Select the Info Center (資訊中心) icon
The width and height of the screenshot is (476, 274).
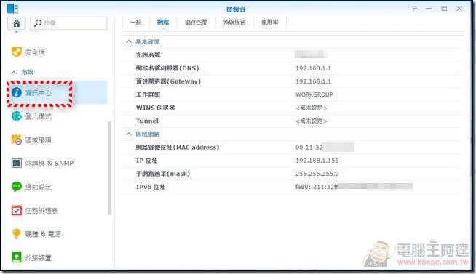pos(17,92)
